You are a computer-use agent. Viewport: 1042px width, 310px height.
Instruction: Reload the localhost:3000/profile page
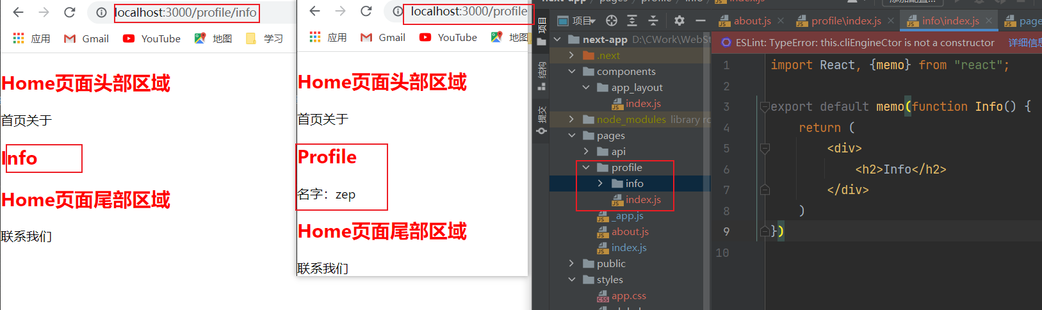click(366, 11)
